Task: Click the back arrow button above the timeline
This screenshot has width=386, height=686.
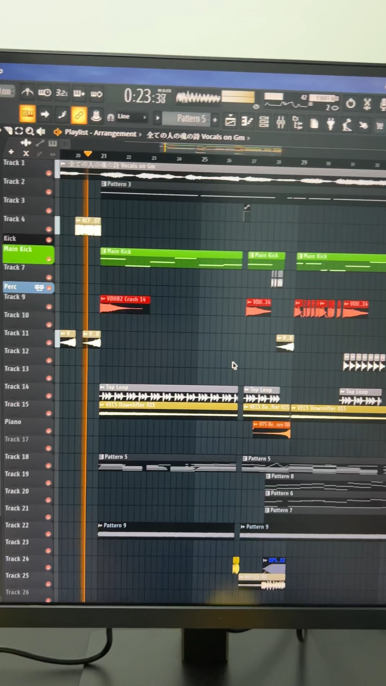Action: click(65, 144)
